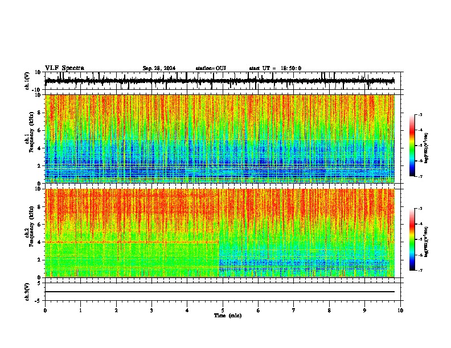Click the "6" tick on the time axis
The height and width of the screenshot is (348, 451).
point(259,310)
